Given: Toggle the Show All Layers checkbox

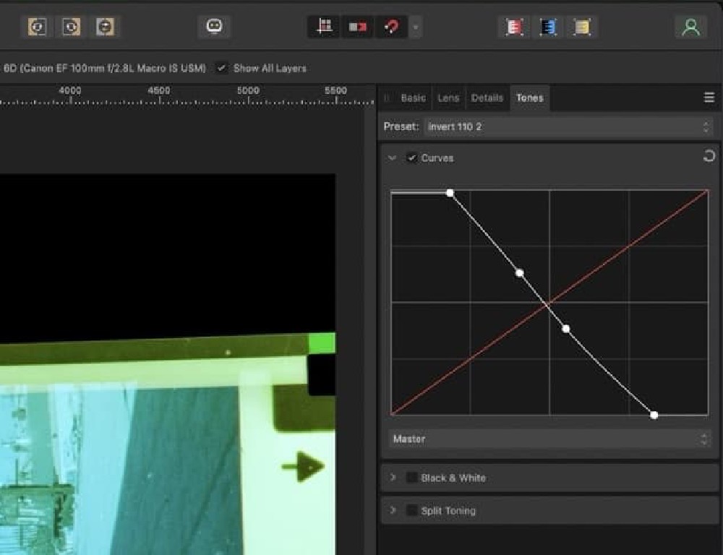Looking at the screenshot, I should click(221, 68).
